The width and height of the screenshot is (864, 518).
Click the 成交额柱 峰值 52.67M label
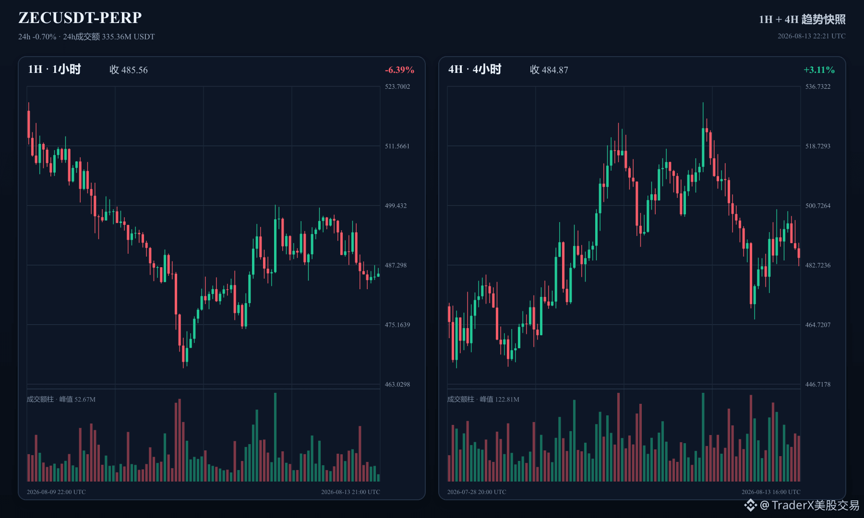pyautogui.click(x=61, y=400)
